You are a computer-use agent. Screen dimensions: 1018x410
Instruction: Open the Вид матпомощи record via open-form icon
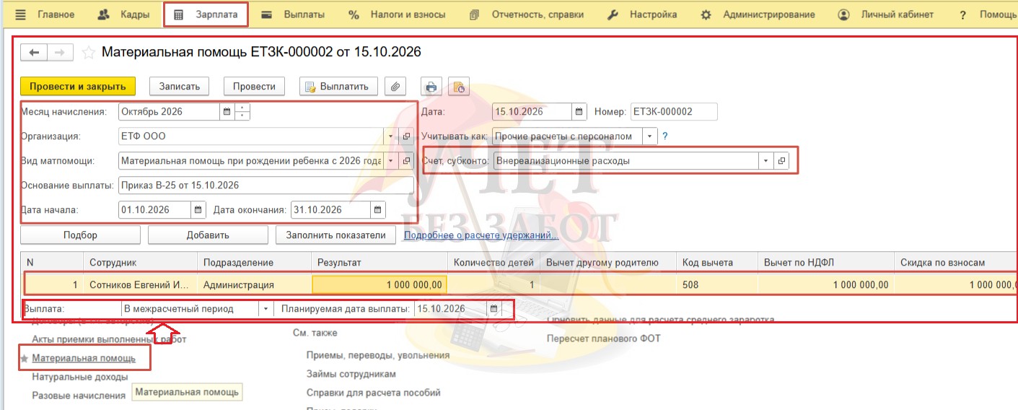(x=406, y=161)
